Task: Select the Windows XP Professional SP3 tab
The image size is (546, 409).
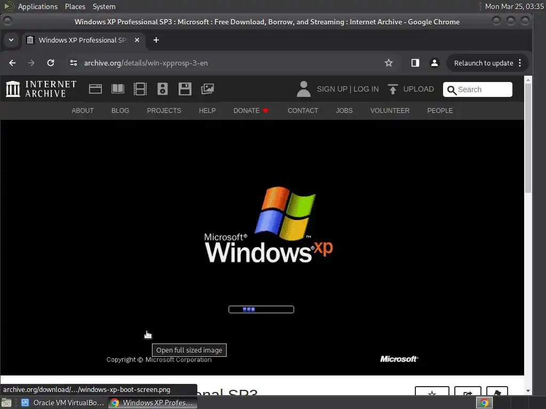Action: tap(83, 40)
